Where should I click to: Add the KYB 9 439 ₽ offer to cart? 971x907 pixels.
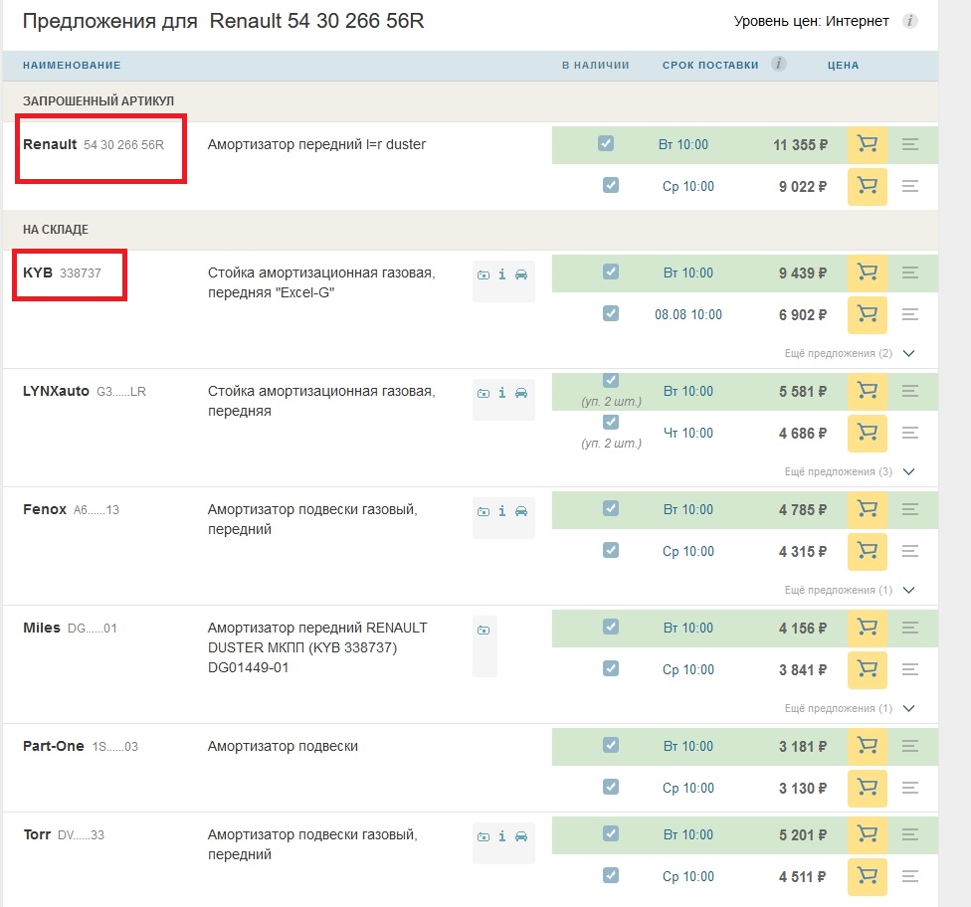[867, 273]
